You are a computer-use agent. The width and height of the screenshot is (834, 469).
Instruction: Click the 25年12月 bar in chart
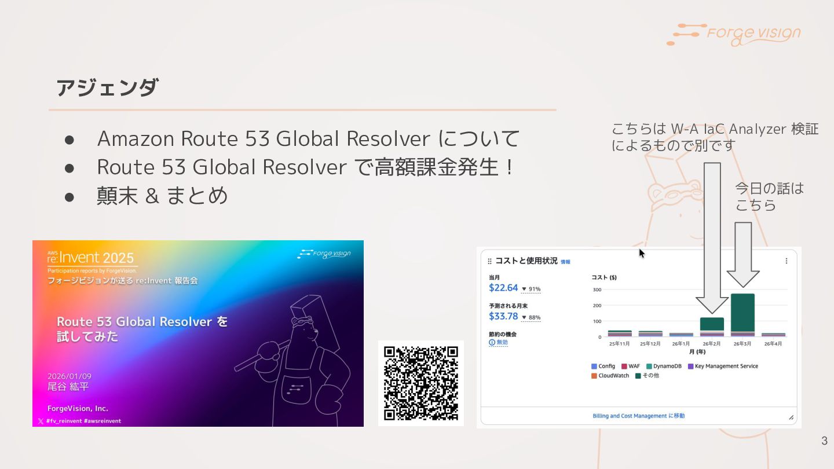point(650,334)
